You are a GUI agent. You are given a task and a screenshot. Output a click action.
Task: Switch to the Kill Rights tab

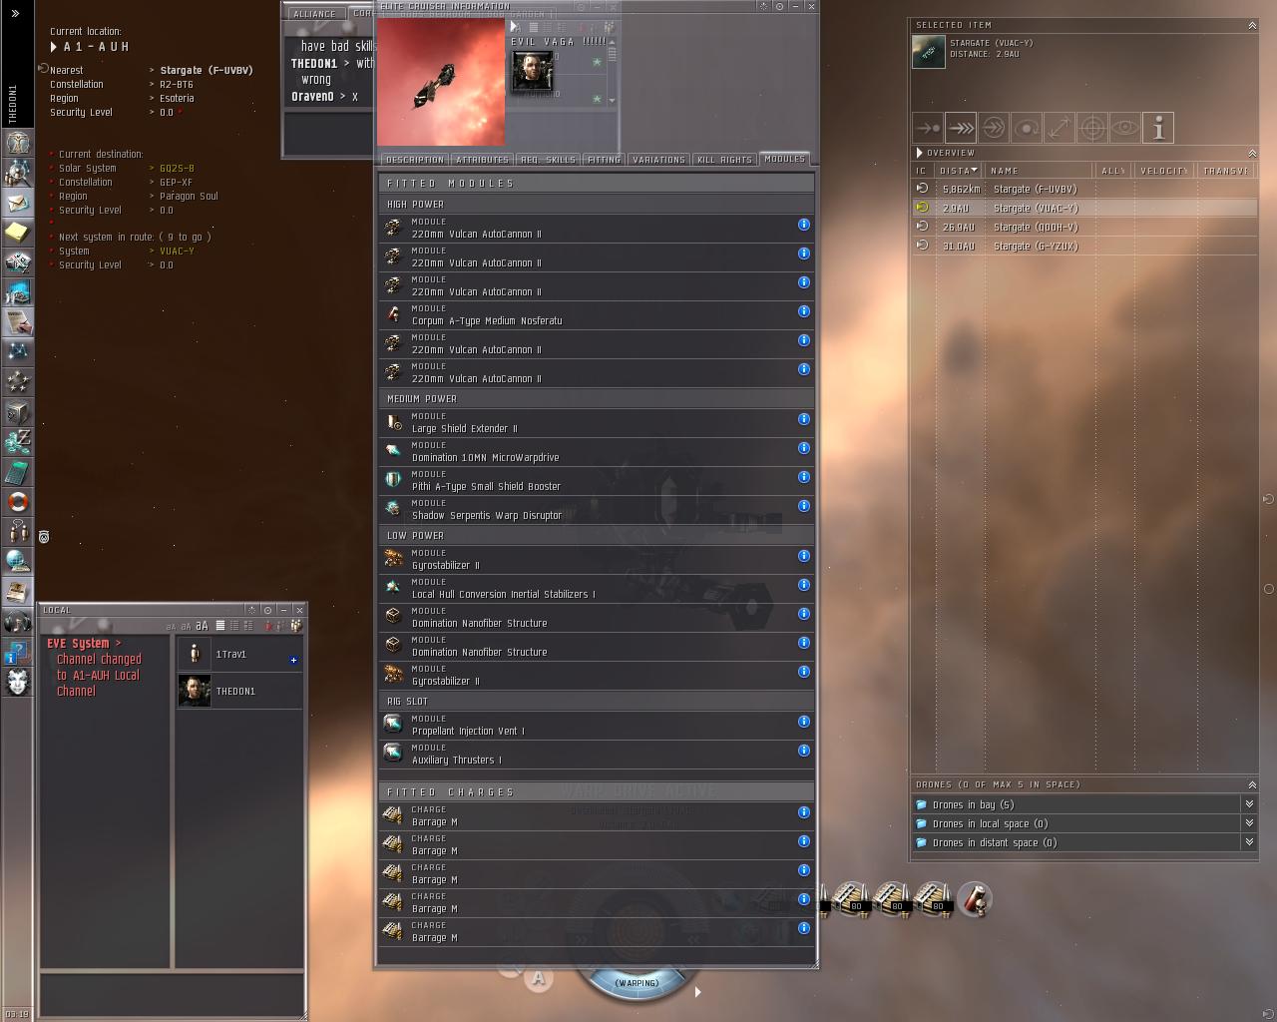click(725, 160)
